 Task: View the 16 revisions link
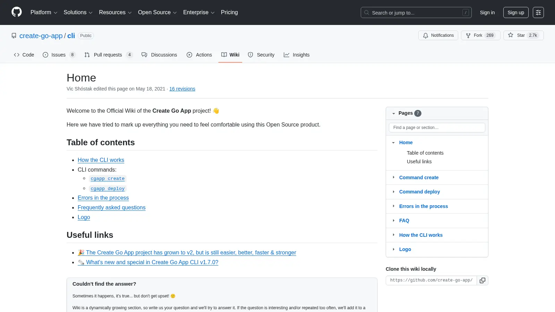coord(182,89)
